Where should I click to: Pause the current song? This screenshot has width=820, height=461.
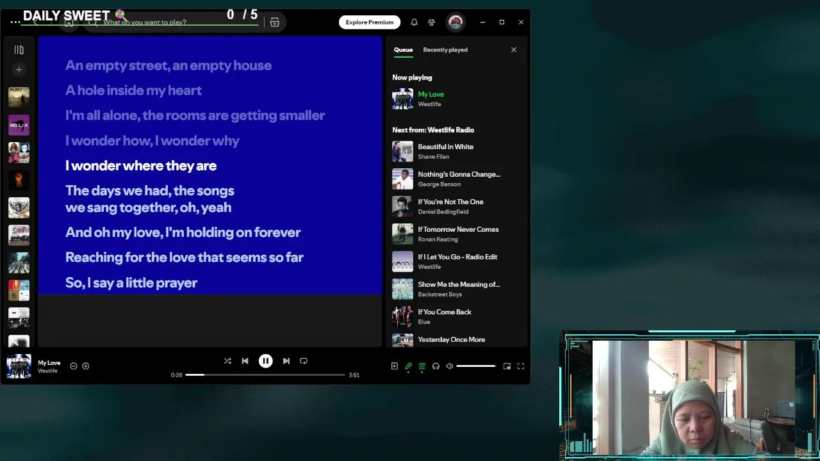point(265,361)
